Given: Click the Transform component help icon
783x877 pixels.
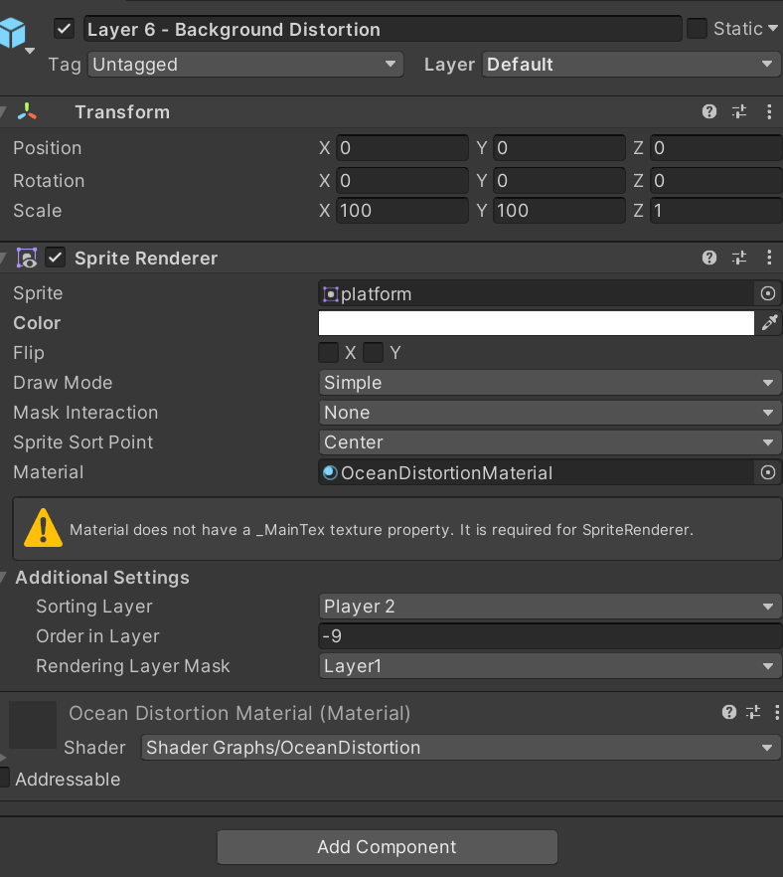Looking at the screenshot, I should point(708,111).
